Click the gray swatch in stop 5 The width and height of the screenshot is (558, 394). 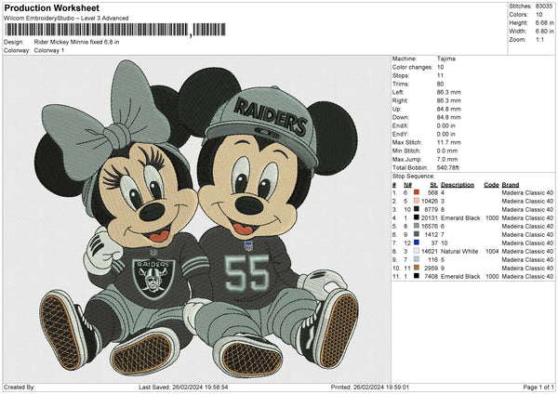click(417, 226)
